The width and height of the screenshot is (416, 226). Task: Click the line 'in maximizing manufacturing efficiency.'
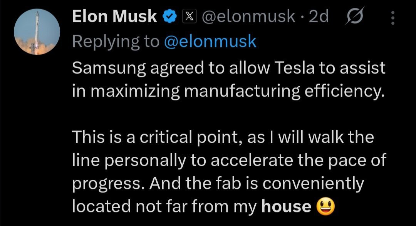228,92
